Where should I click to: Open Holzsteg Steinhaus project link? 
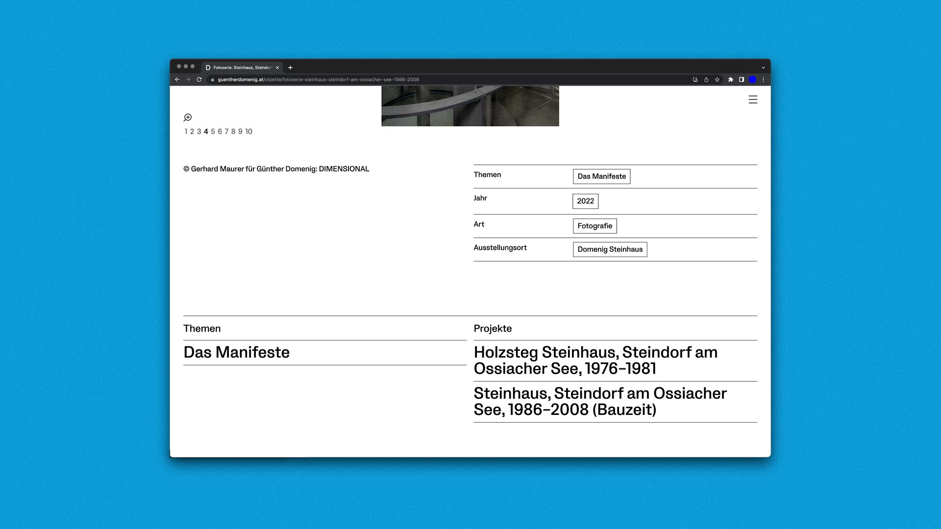coord(595,361)
